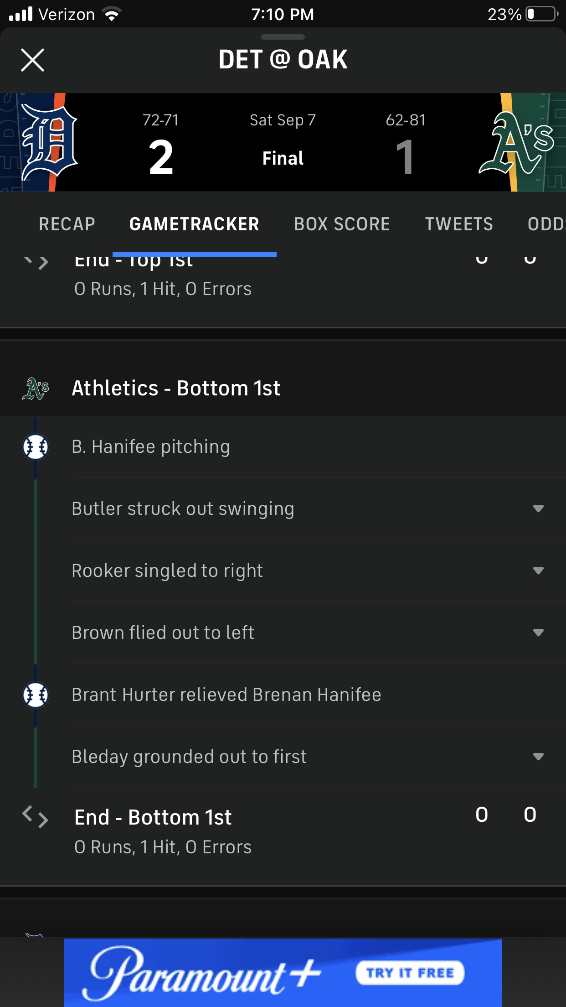Screen dimensions: 566x1007
Task: Open the BOX SCORE tab
Action: tap(342, 224)
